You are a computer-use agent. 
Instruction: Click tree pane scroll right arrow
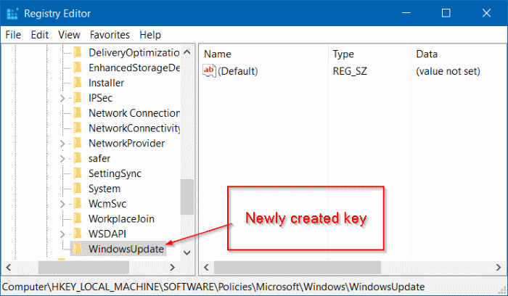point(173,267)
